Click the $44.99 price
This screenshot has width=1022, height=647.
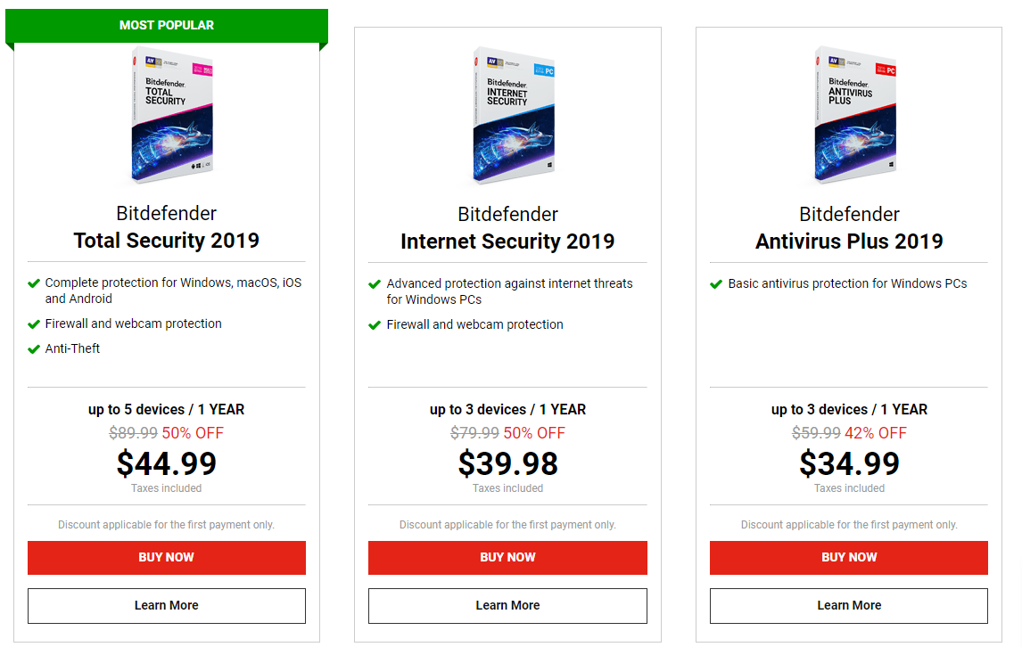coord(167,463)
